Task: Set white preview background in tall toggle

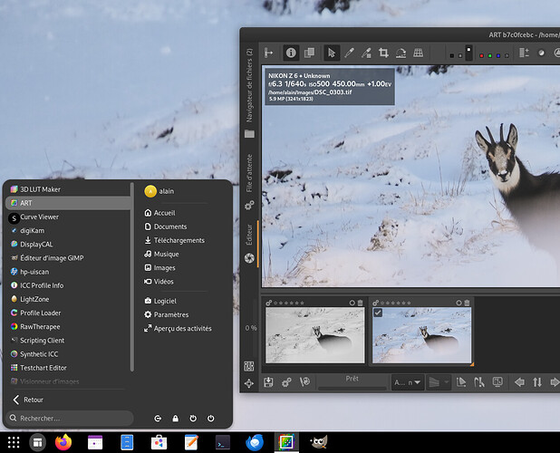Action: 468,53
